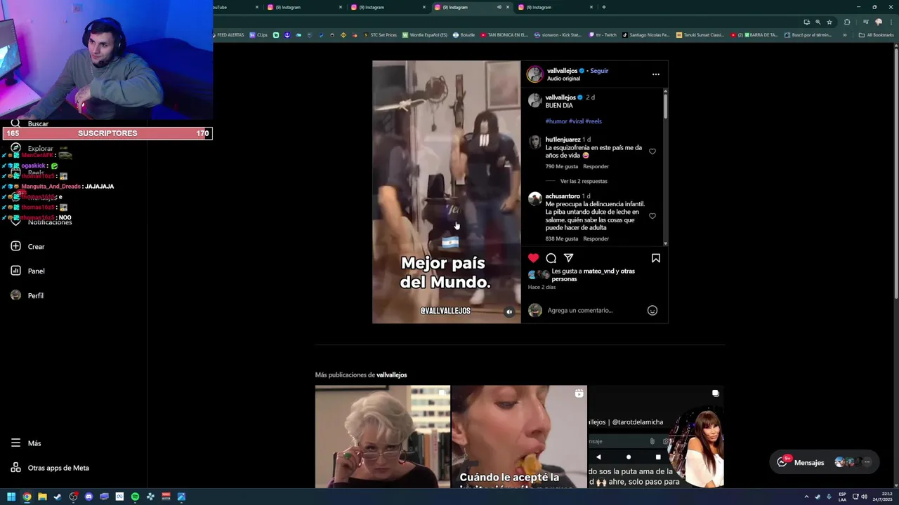Open the Boludle bookmark
899x505 pixels.
(x=464, y=35)
